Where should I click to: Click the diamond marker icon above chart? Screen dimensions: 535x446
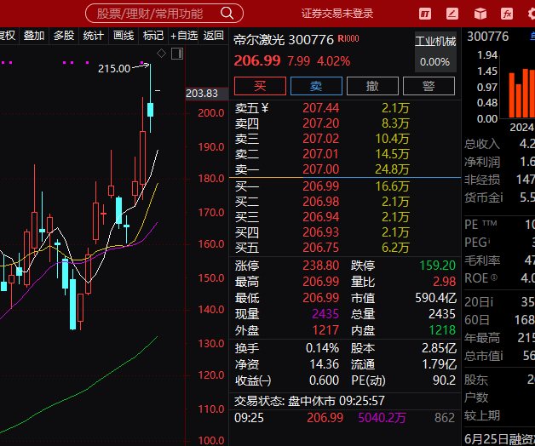coord(161,54)
